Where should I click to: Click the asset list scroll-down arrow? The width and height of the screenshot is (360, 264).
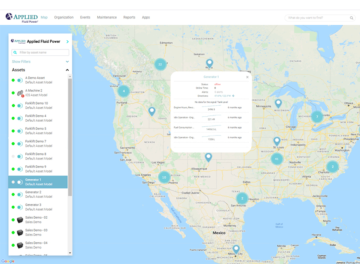click(70, 253)
